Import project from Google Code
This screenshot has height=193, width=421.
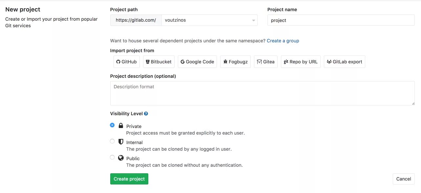click(197, 62)
